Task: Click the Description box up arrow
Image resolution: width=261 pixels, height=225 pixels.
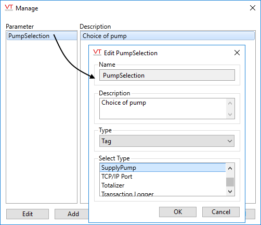Action: tap(230, 103)
